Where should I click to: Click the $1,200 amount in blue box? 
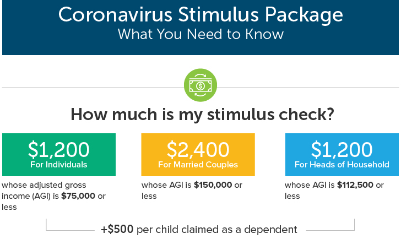click(x=342, y=150)
